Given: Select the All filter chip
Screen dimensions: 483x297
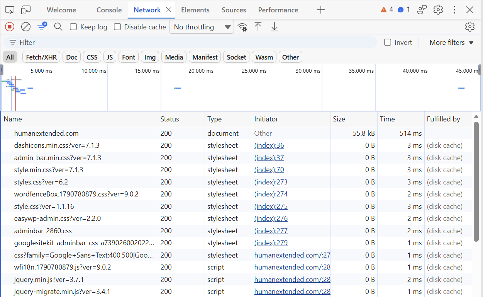Looking at the screenshot, I should 10,57.
